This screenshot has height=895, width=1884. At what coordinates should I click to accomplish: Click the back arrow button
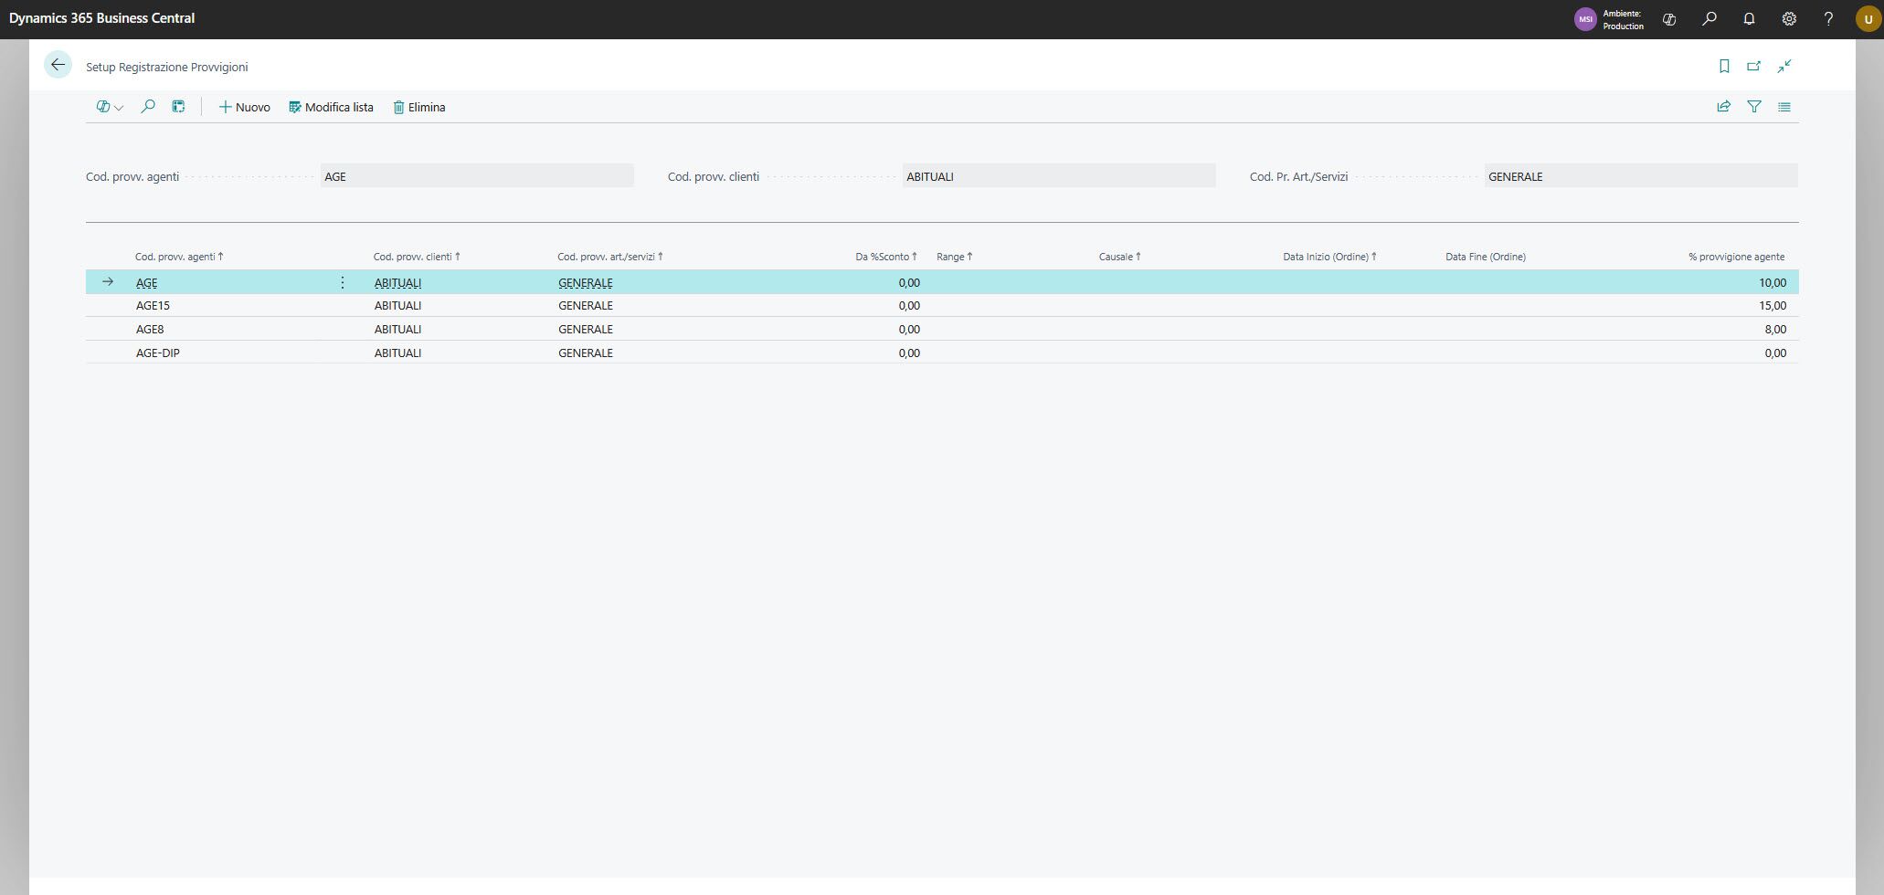(x=58, y=65)
